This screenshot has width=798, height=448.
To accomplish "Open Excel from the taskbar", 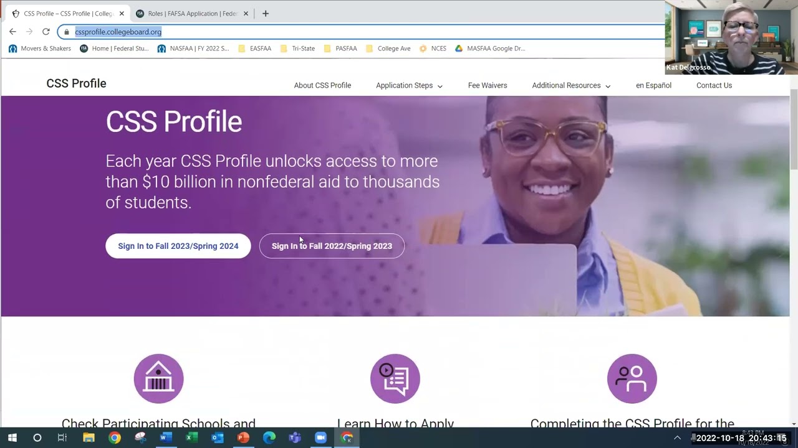I will coord(191,438).
